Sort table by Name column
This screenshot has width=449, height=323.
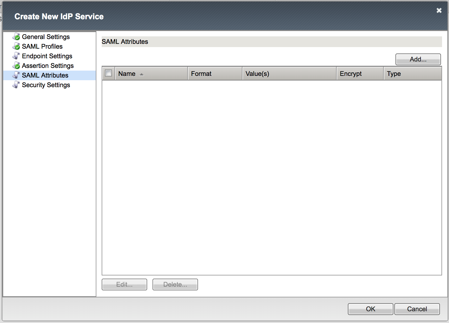(x=151, y=74)
